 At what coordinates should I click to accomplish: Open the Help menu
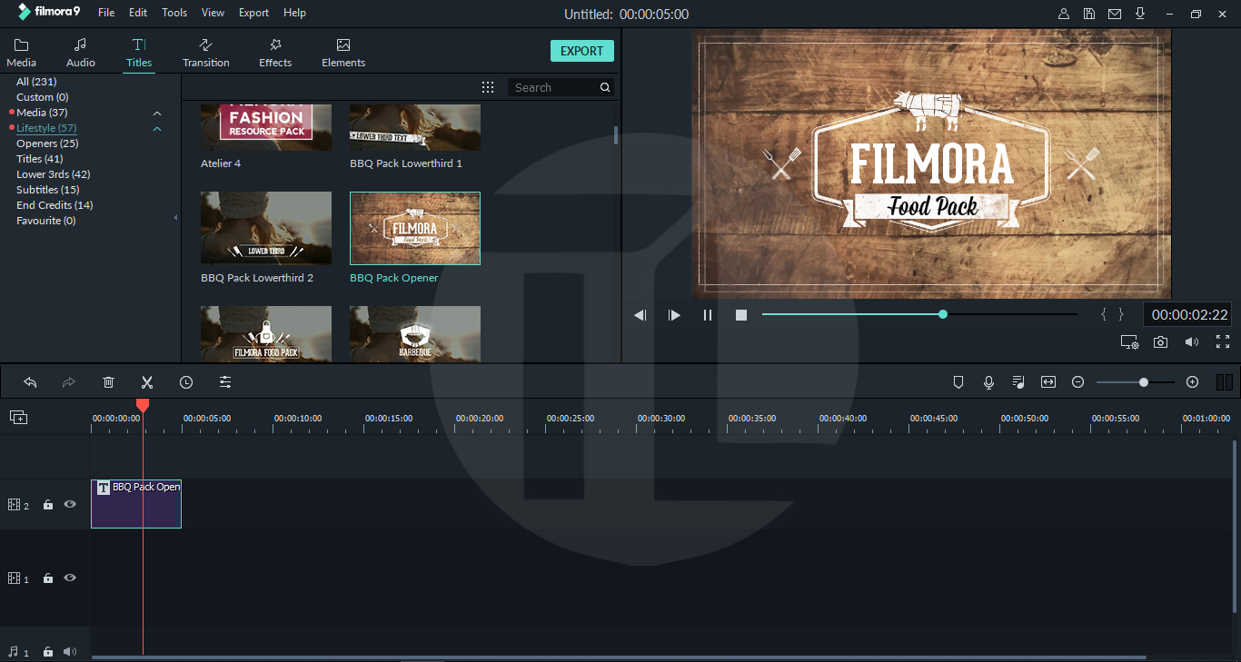click(294, 13)
